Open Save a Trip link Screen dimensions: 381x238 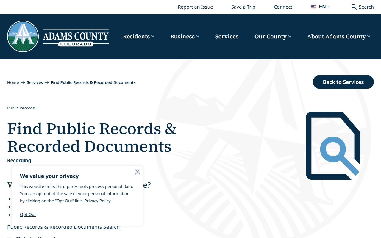coord(243,7)
